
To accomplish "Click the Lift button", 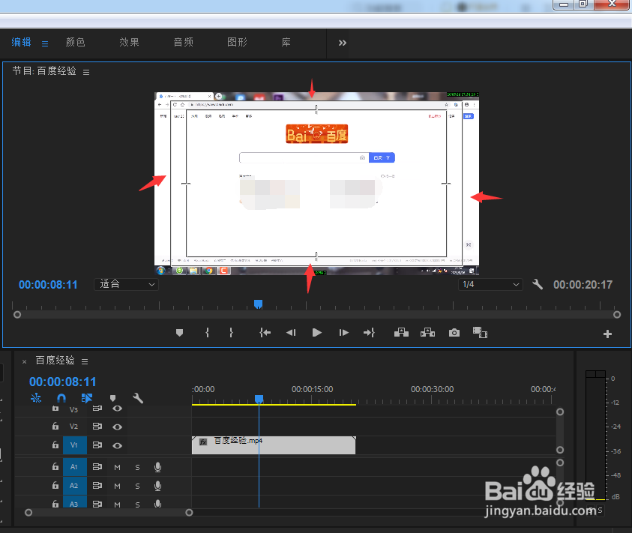I will [401, 333].
